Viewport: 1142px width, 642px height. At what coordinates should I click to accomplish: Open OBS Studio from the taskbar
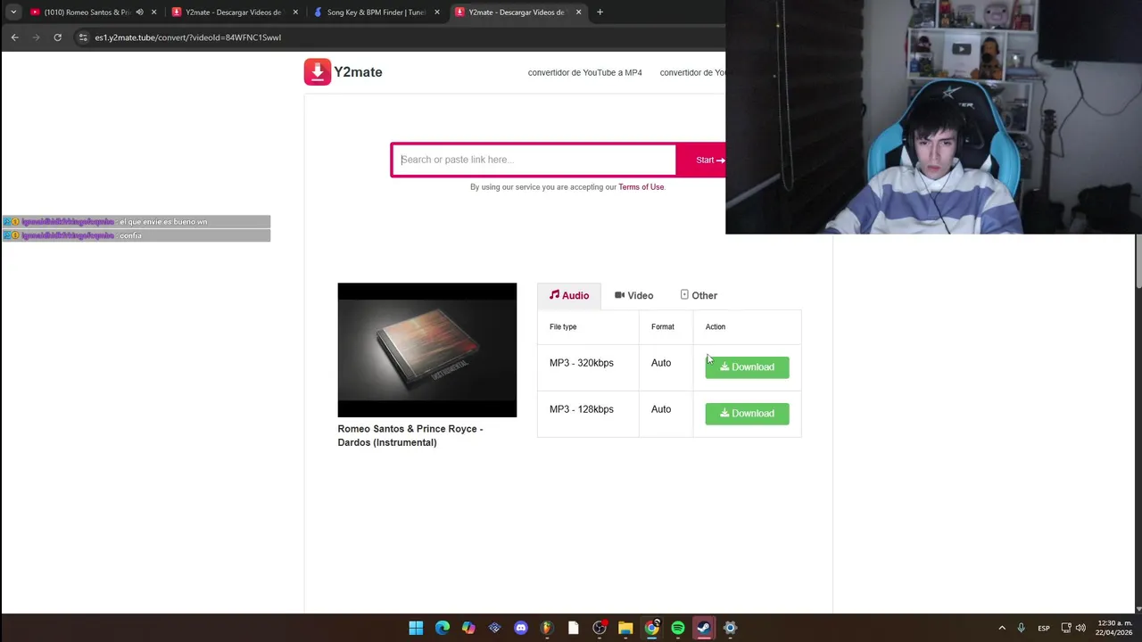pos(600,628)
